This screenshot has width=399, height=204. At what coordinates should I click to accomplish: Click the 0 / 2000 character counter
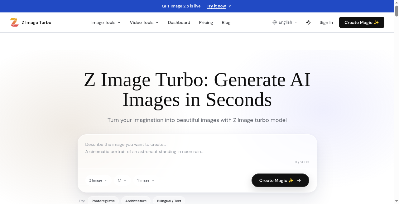click(302, 162)
